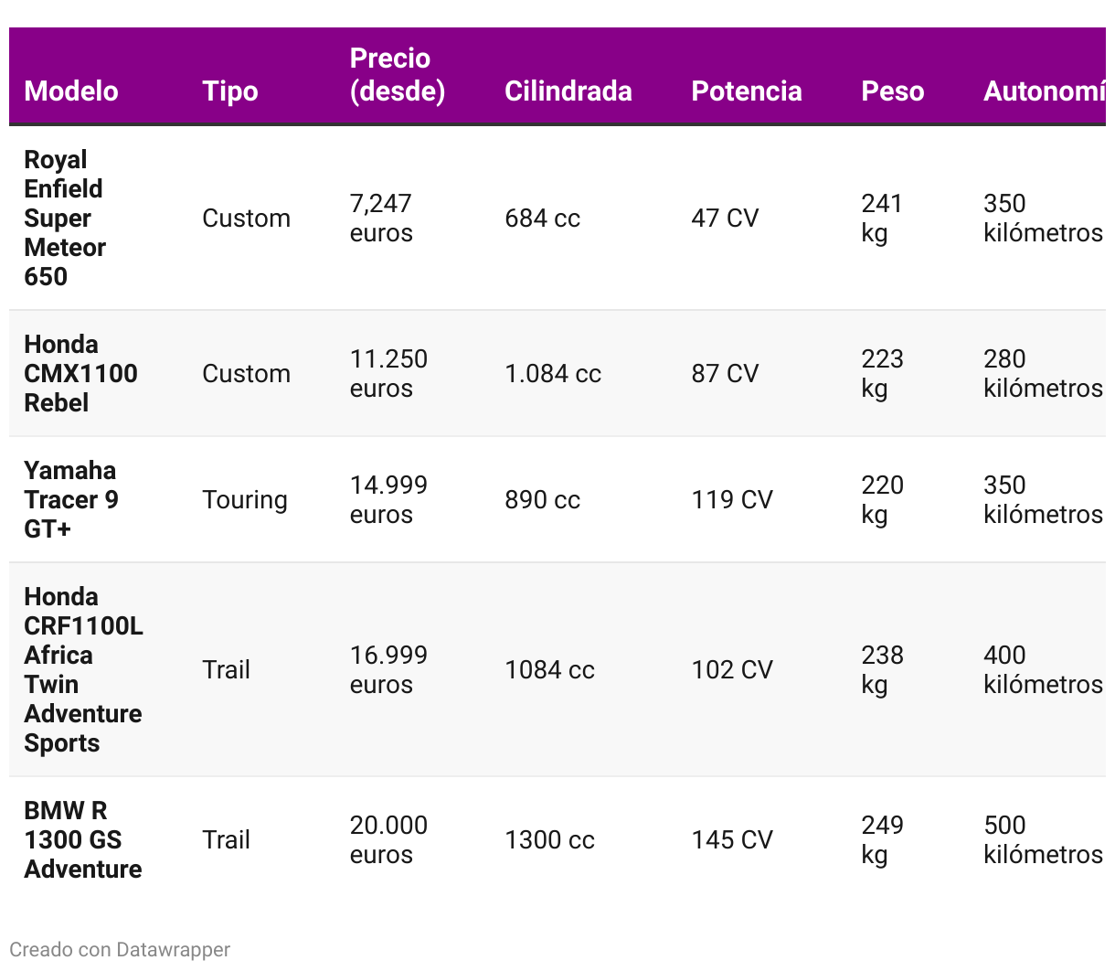Click the Potencia column header

click(x=747, y=91)
